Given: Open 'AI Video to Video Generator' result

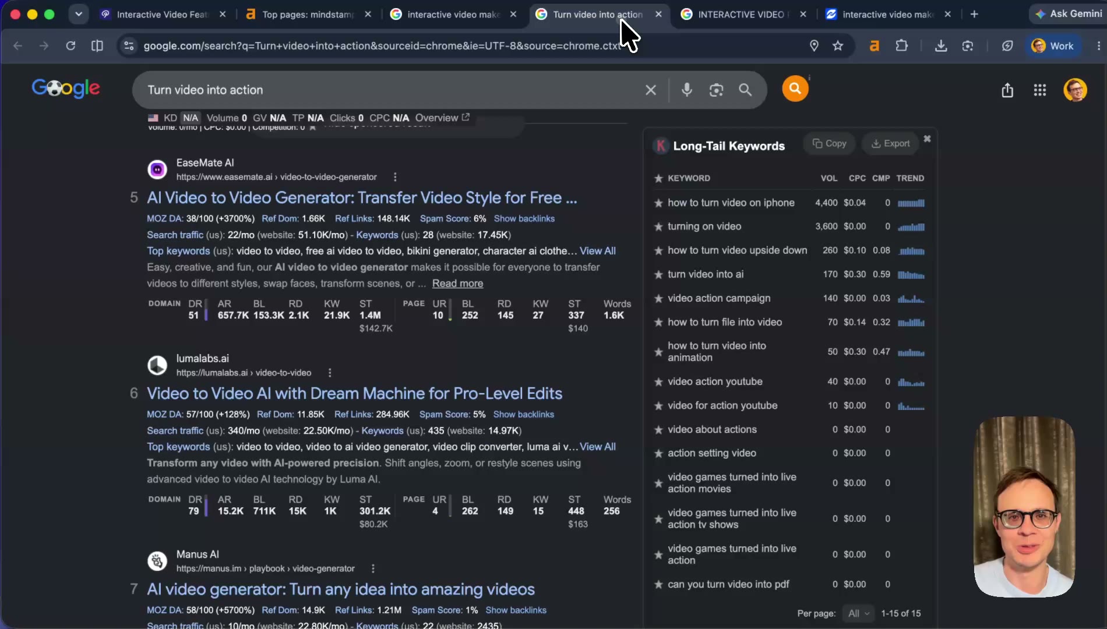Looking at the screenshot, I should [362, 198].
